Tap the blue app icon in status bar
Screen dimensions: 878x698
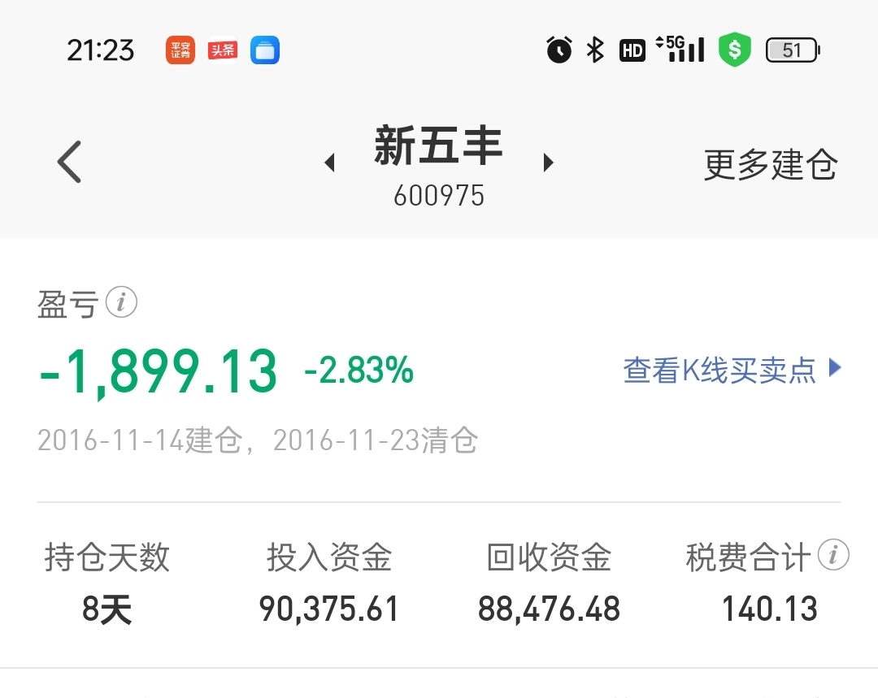(265, 50)
